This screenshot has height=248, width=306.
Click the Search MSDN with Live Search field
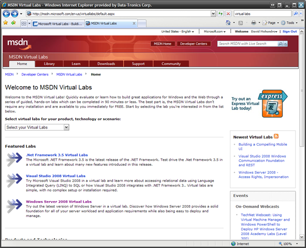click(x=247, y=43)
